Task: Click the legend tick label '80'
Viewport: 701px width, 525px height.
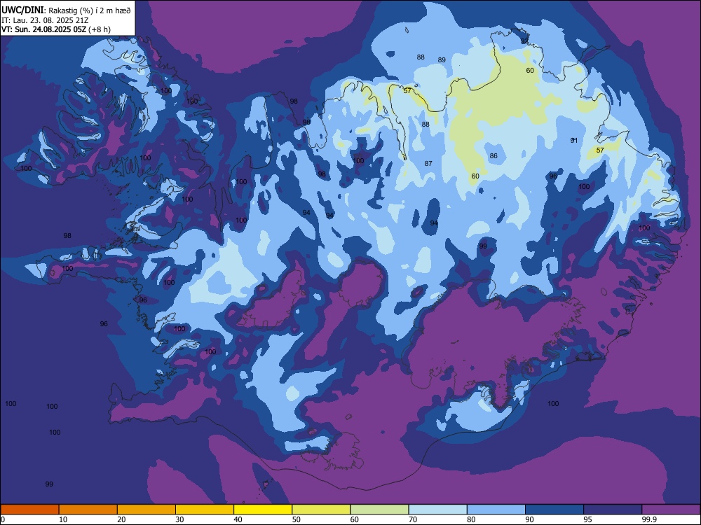Action: point(471,519)
